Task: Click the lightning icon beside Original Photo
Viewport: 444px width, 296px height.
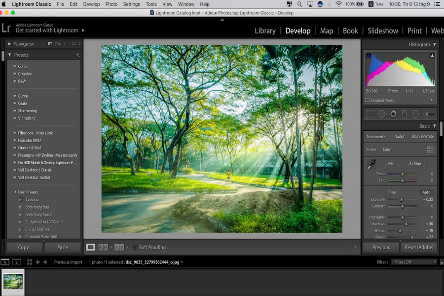Action: pos(432,100)
